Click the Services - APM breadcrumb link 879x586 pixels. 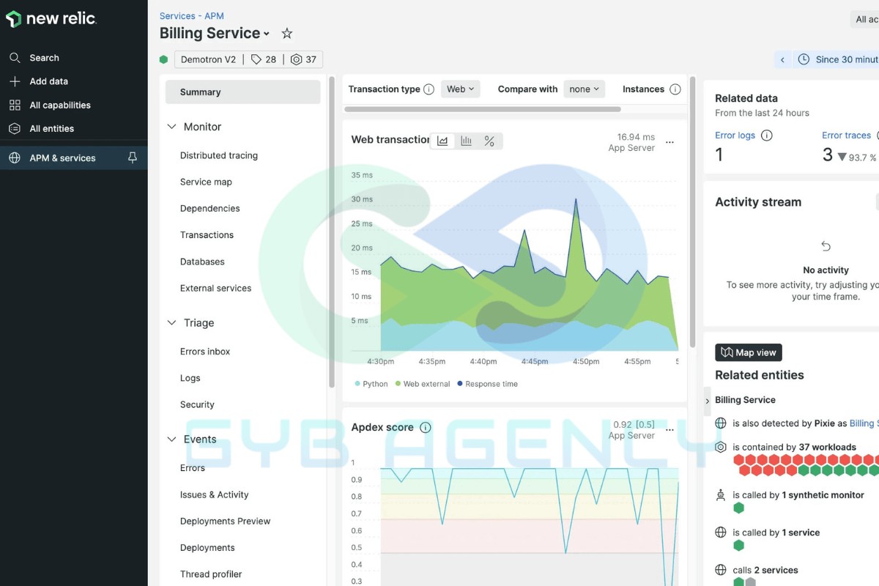[x=192, y=15]
